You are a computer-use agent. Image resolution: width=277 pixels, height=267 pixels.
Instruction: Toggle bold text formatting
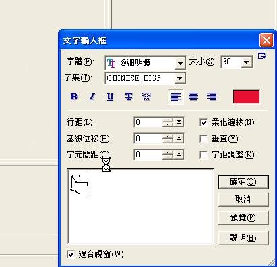[74, 97]
